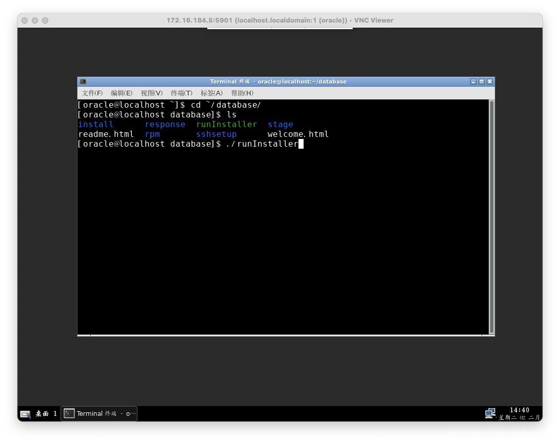Click the green 'runInstaller' file name
This screenshot has width=560, height=443.
tap(227, 125)
